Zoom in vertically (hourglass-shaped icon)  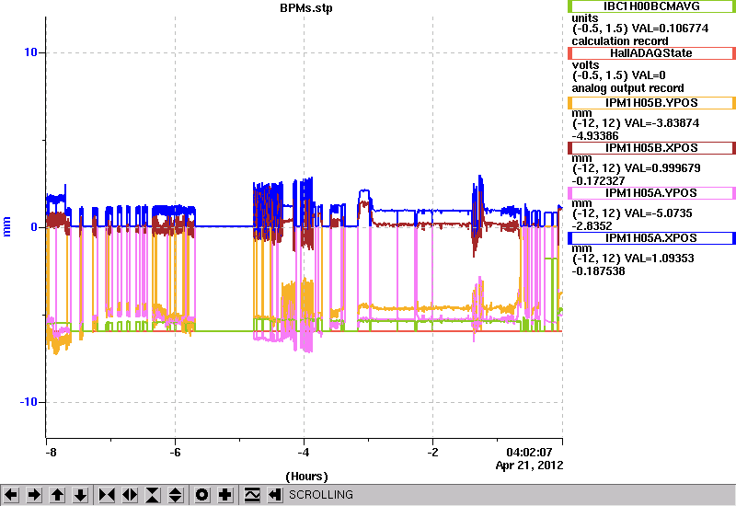point(153,495)
